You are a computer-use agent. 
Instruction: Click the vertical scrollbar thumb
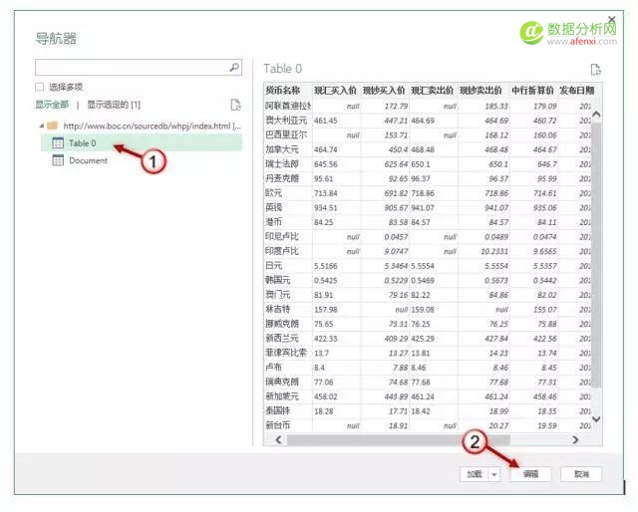[x=596, y=254]
